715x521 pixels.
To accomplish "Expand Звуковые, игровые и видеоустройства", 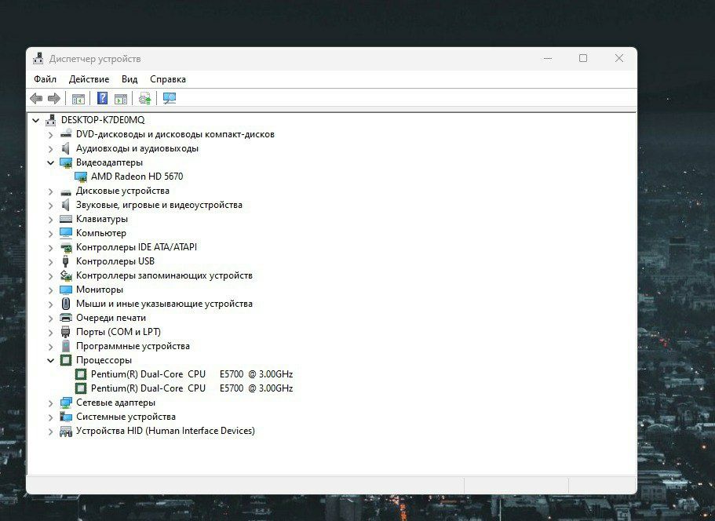I will click(x=50, y=206).
